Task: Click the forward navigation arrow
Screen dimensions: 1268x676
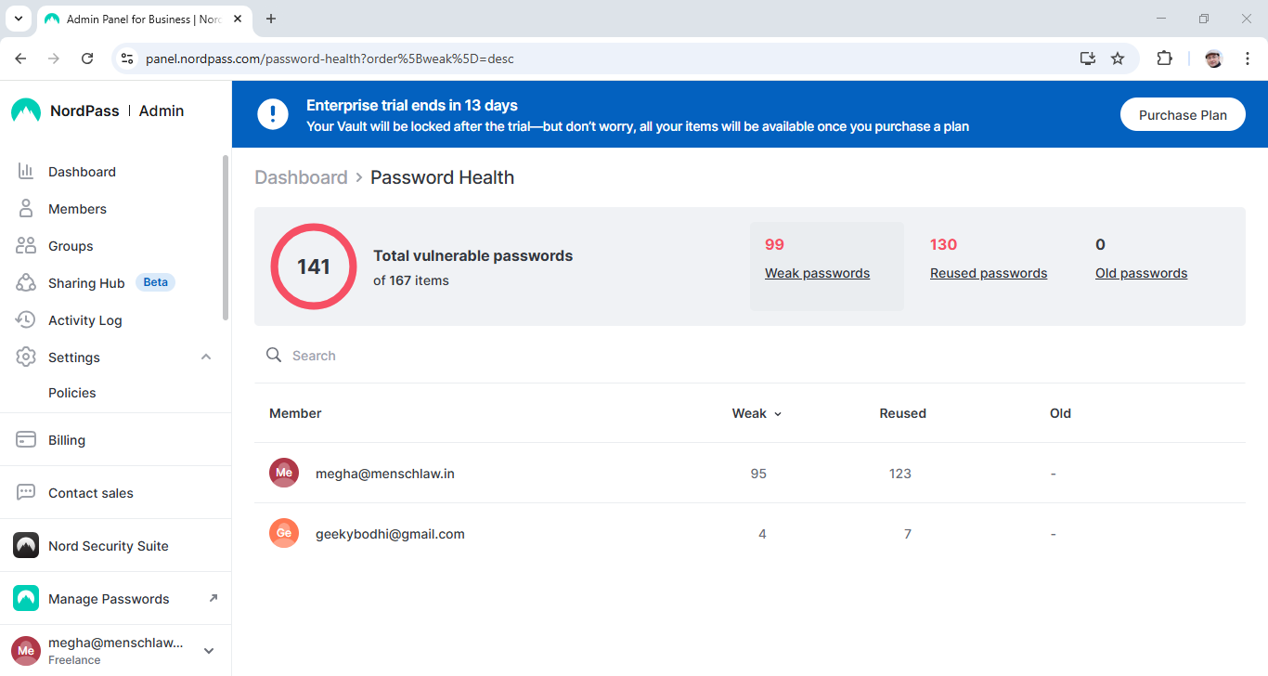Action: point(54,58)
